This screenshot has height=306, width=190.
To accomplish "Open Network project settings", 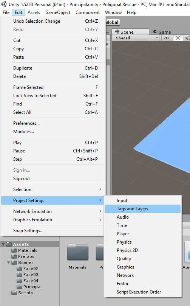I will (143, 275).
